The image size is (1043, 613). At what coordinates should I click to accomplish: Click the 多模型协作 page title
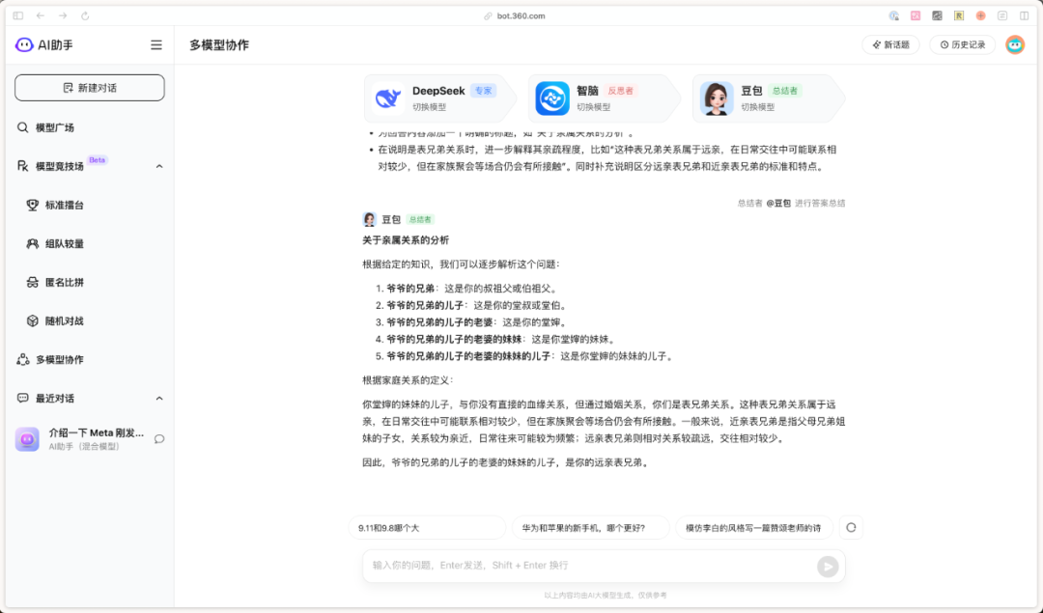pyautogui.click(x=219, y=45)
